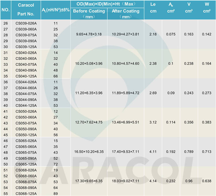Screen dimensions: 216x196
Task: Click the CS040-075A part number
Action: pos(26,64)
